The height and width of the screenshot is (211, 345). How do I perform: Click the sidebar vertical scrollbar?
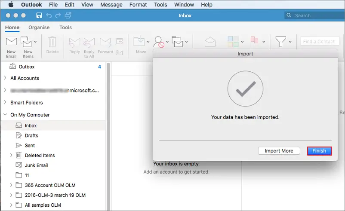(x=108, y=136)
